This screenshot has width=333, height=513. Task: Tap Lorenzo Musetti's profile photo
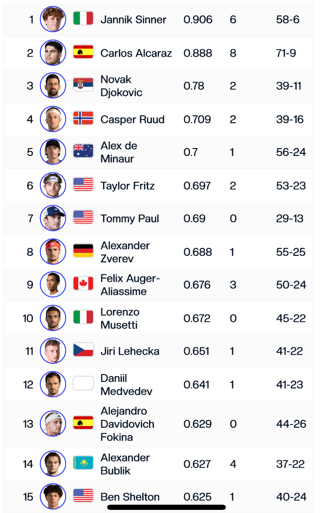coord(53,318)
